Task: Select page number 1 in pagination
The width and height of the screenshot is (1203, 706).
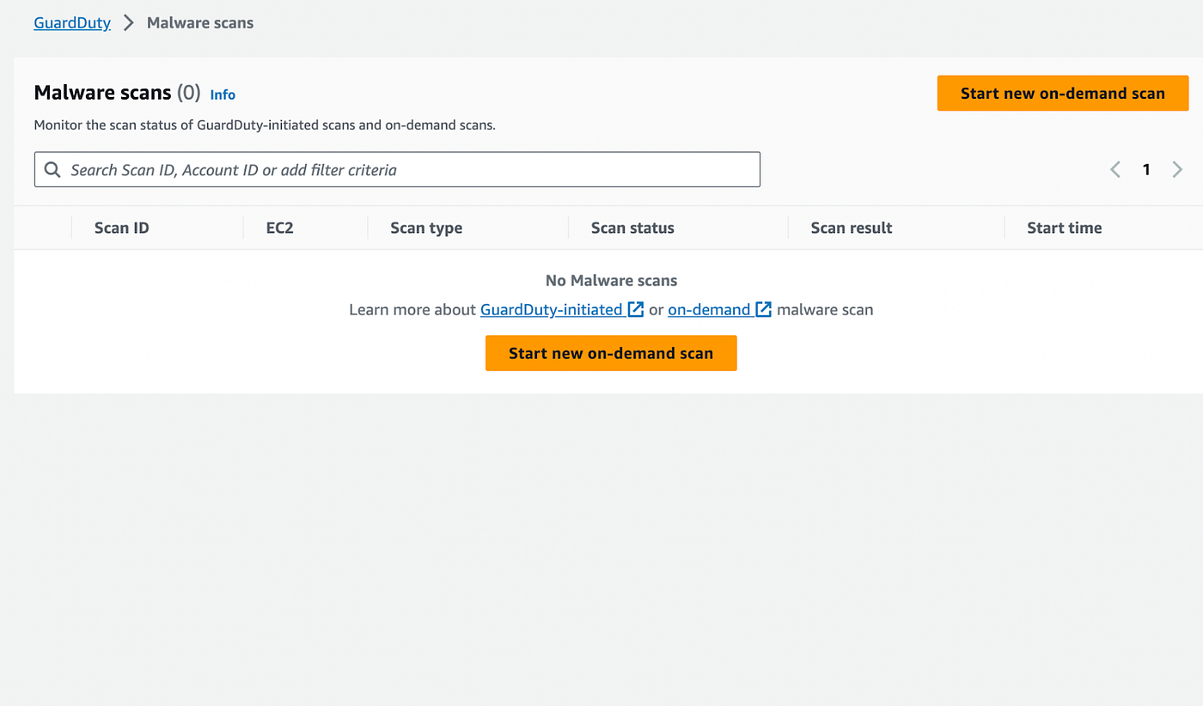Action: 1146,170
